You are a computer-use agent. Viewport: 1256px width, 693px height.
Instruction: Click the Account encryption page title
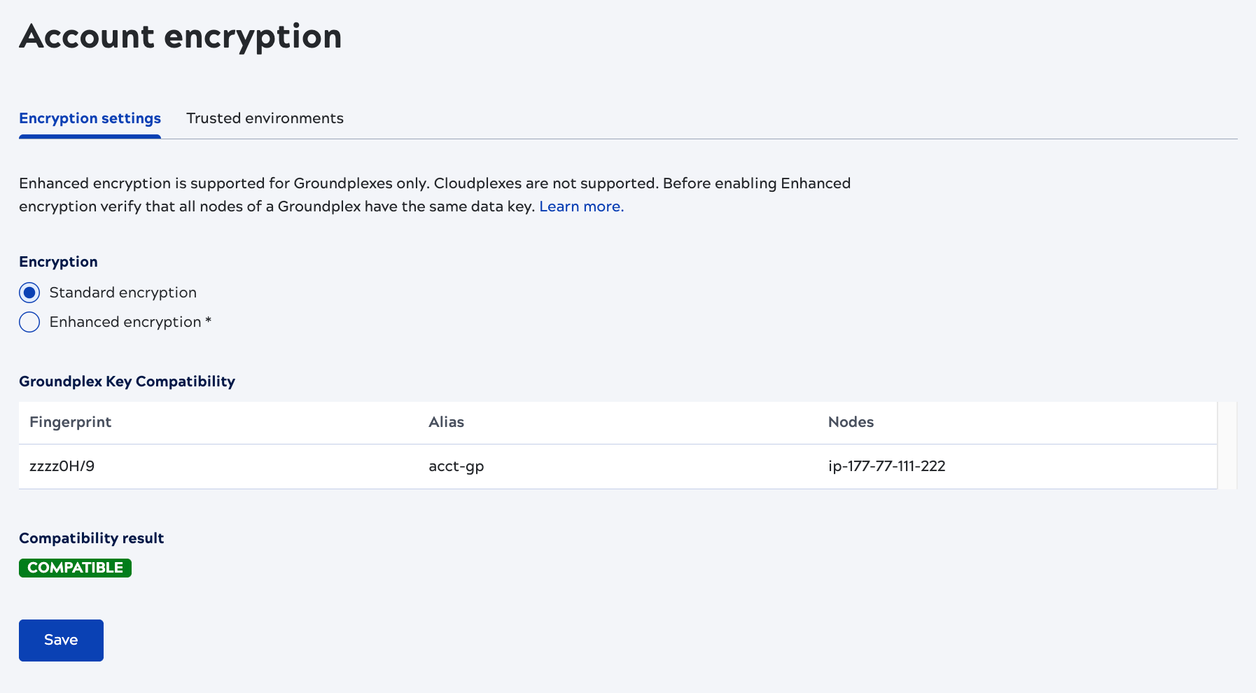(x=180, y=37)
